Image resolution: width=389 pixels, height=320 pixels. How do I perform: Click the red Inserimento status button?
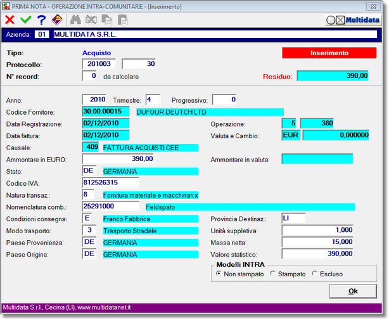(324, 53)
